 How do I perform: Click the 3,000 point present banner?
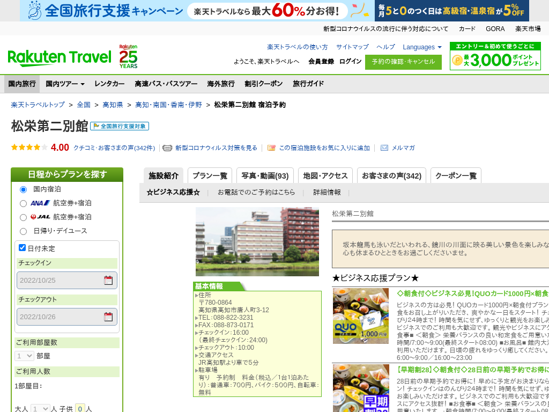495,56
